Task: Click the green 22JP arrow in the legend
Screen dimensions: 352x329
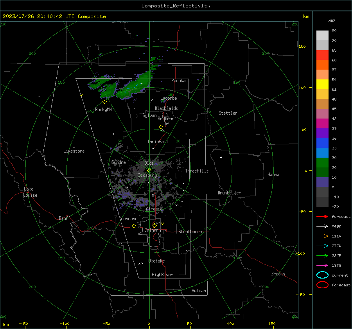Action: [x=322, y=255]
